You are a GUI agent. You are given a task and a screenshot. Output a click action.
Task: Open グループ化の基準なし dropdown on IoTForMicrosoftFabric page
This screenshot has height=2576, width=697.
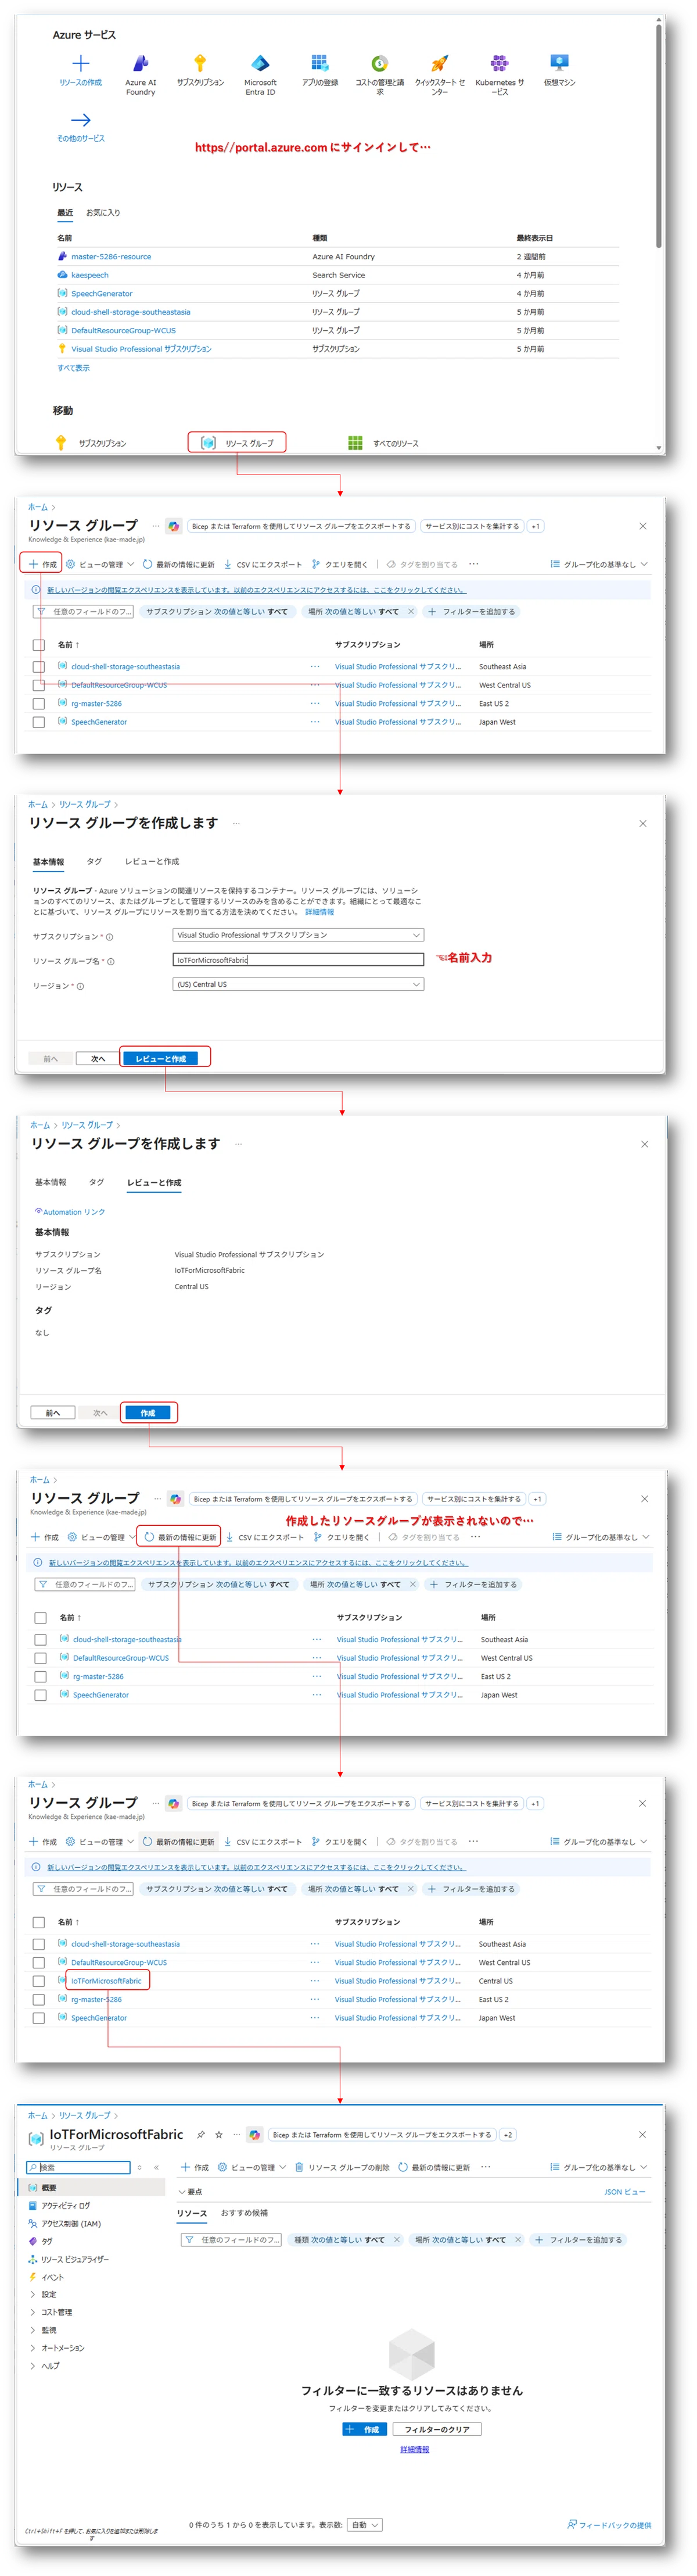pos(599,2167)
